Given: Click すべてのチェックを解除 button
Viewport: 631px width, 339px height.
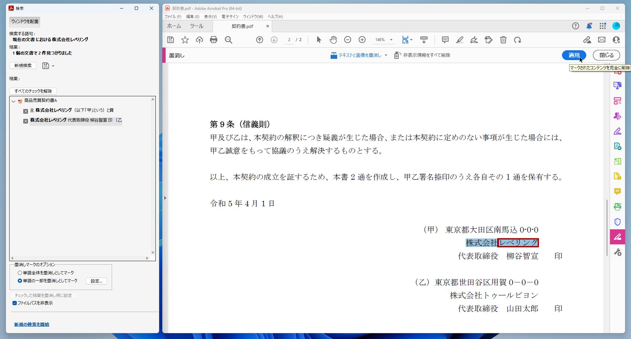Looking at the screenshot, I should click(x=33, y=91).
